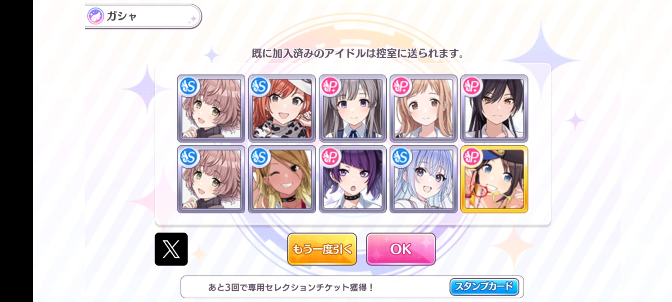The width and height of the screenshot is (672, 302).
Task: Select bottom-row pink short-haired idol card
Action: pos(211,179)
